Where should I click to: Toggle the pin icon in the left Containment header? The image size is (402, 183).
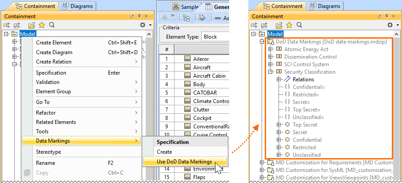click(139, 16)
